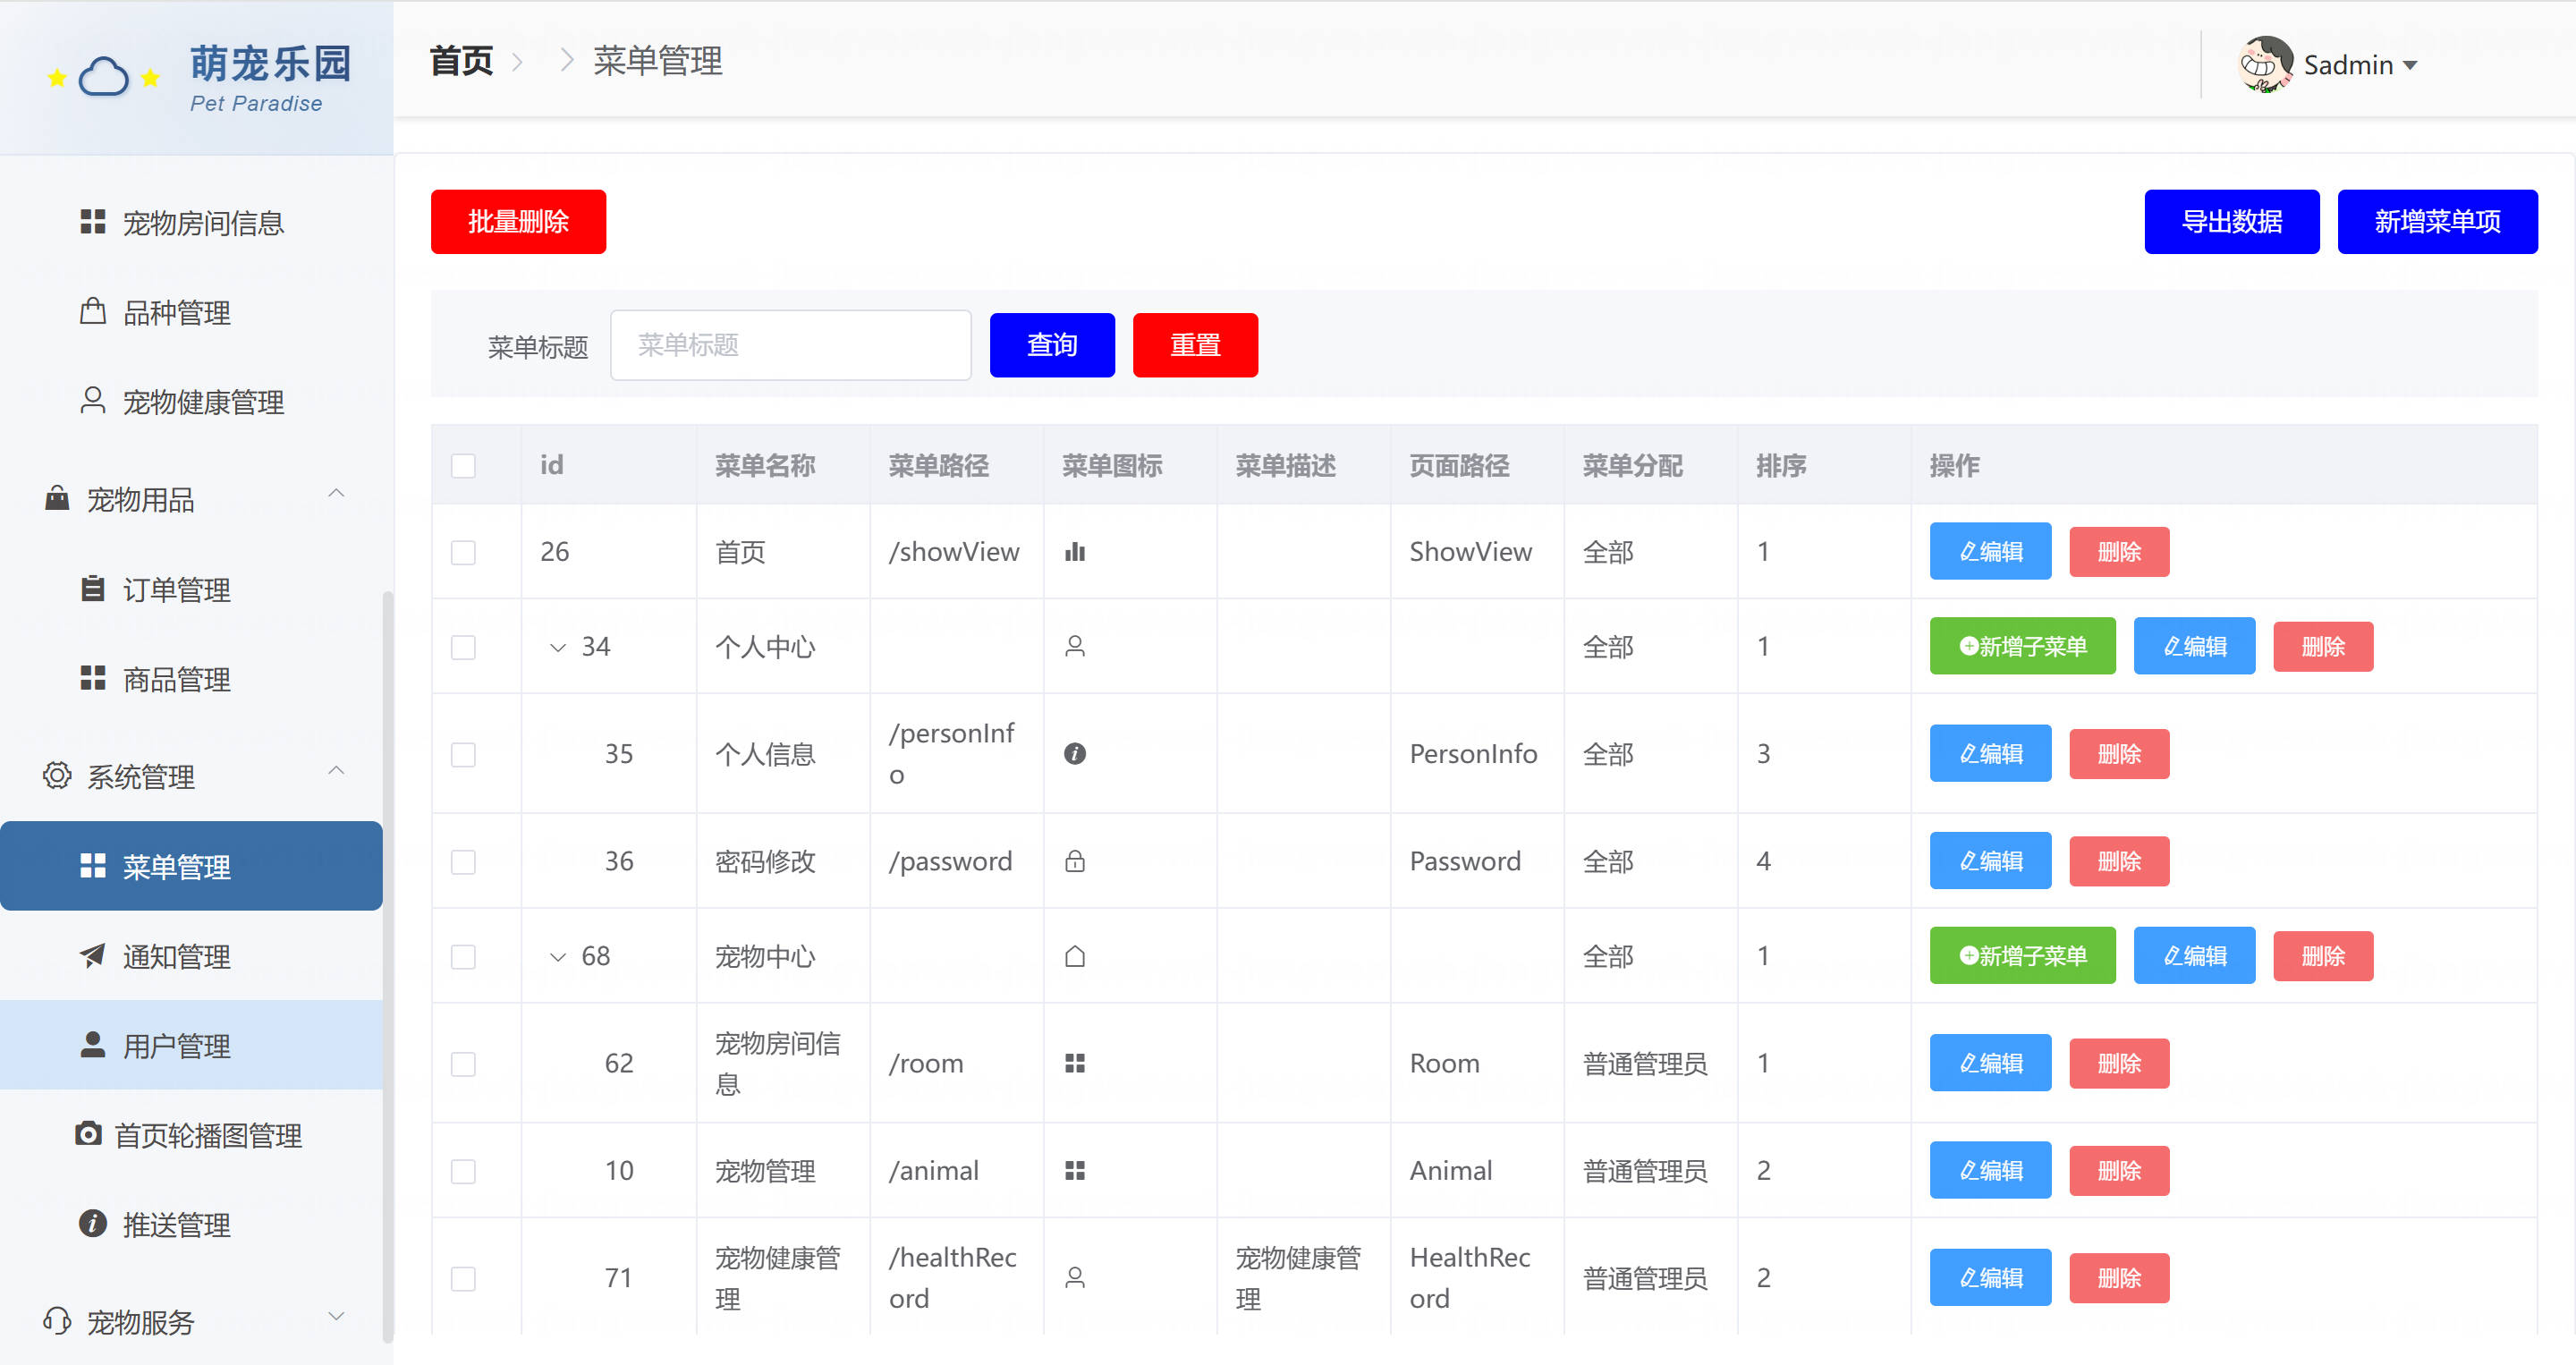Click the blue 查询 button
This screenshot has width=2576, height=1365.
click(x=1052, y=345)
